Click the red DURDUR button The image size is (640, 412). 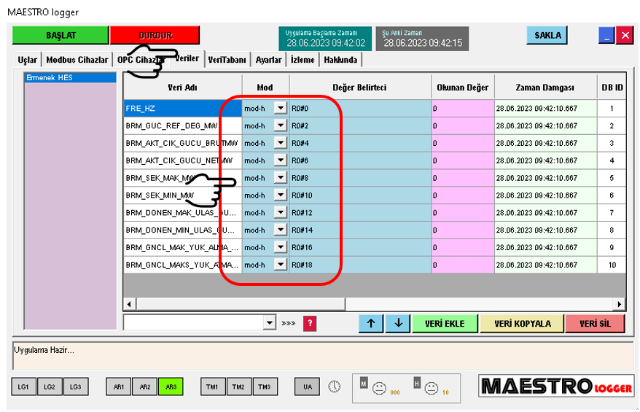[x=155, y=36]
